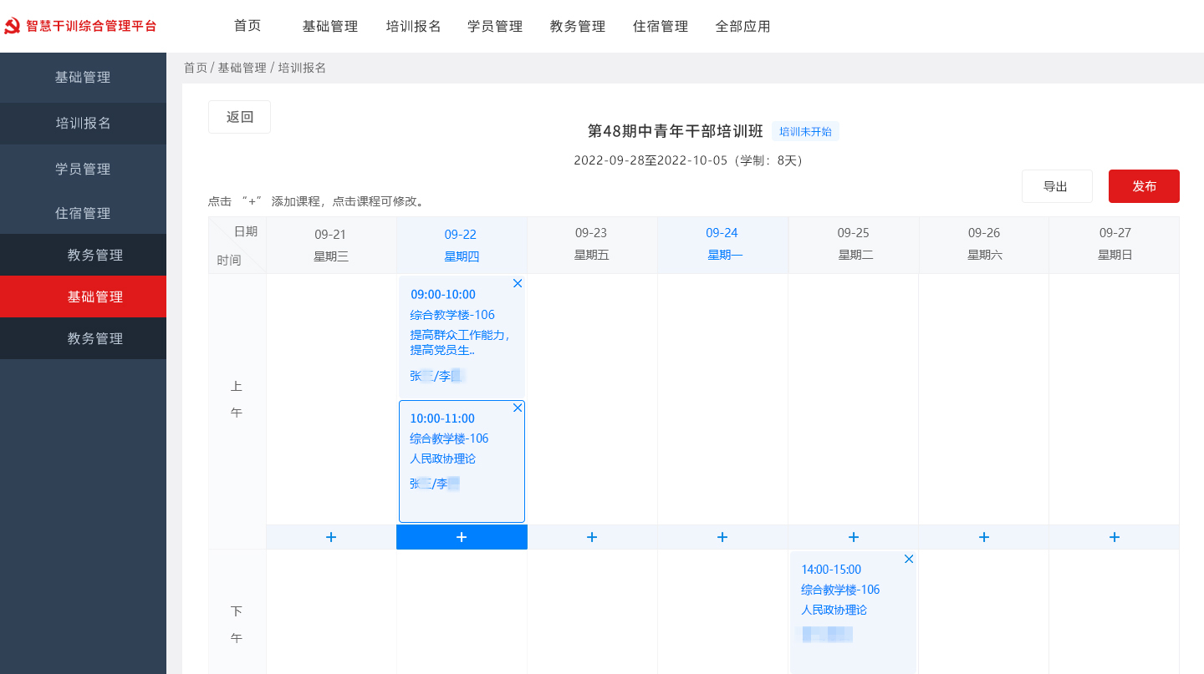The width and height of the screenshot is (1204, 674).
Task: Add a course on 09-26 morning
Action: pyautogui.click(x=983, y=537)
